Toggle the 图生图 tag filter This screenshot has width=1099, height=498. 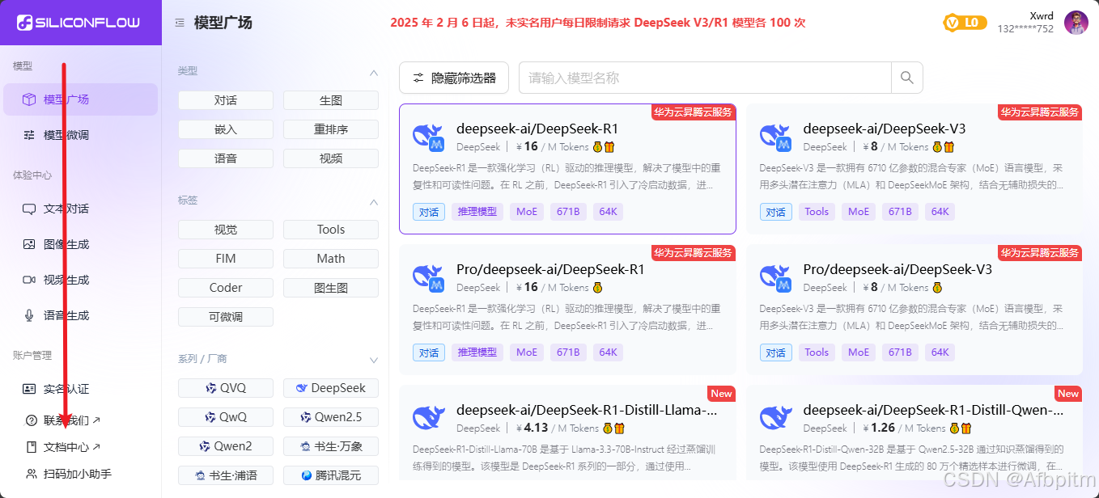tap(331, 288)
